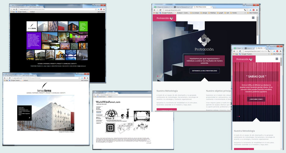Go back in narrow Protracción browser window
The width and height of the screenshot is (286, 153).
click(234, 51)
